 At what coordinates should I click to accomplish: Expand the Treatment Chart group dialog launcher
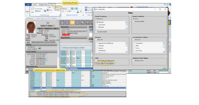pyautogui.click(x=60, y=15)
